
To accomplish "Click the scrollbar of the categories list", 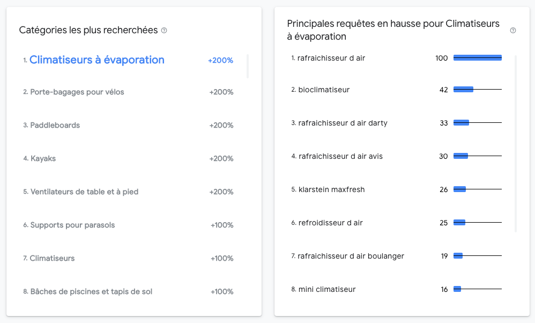I will pyautogui.click(x=248, y=66).
